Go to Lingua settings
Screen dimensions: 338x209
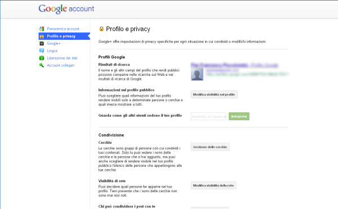pyautogui.click(x=52, y=51)
